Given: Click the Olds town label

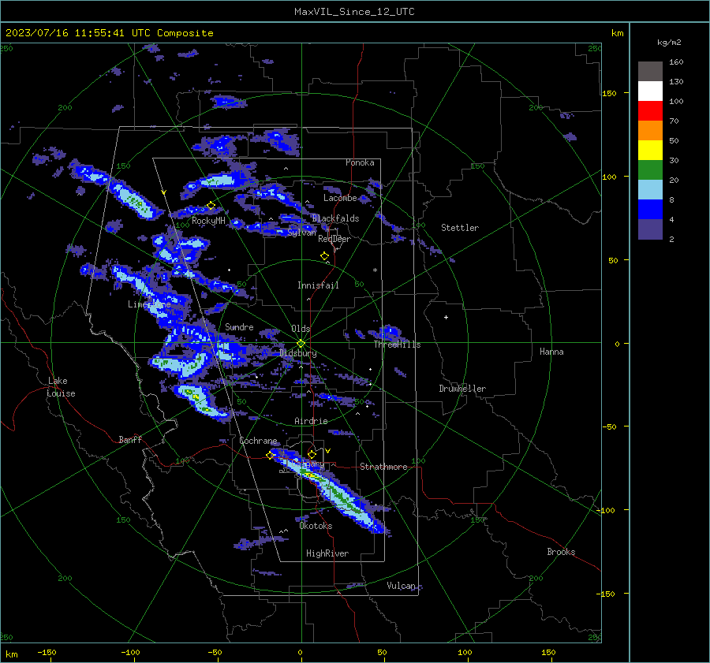Looking at the screenshot, I should (x=301, y=329).
